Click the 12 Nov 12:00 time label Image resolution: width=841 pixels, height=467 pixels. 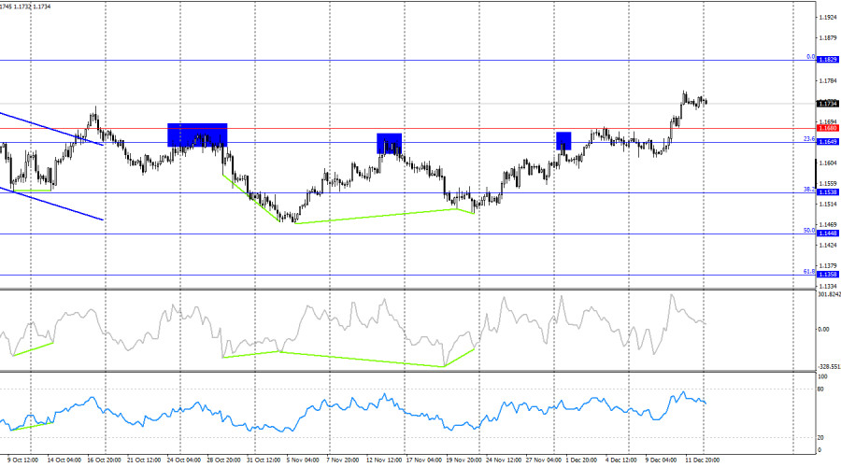384,460
